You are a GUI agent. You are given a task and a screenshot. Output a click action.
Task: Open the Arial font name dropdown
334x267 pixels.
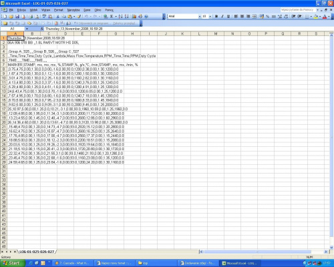200,17
